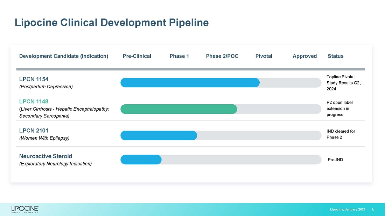Select the Phase 1 column header
Viewport: 385px width, 216px height.
[x=179, y=56]
